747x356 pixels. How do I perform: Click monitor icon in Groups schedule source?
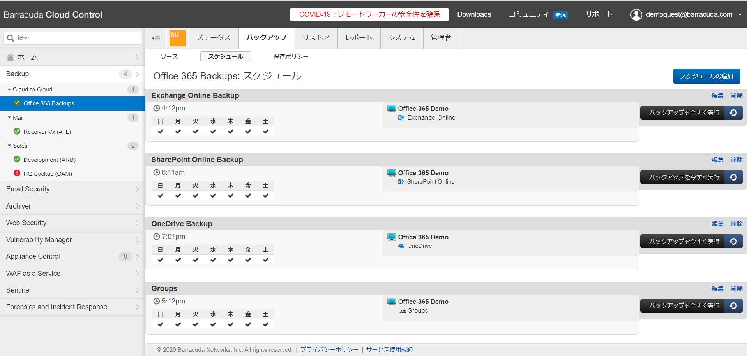click(392, 302)
